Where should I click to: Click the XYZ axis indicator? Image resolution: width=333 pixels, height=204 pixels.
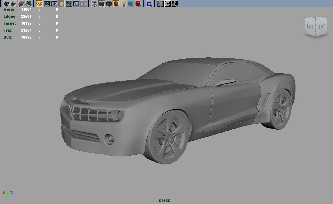8,192
